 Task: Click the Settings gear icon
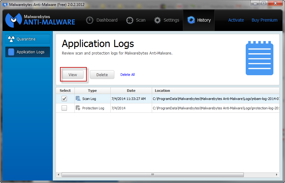157,20
